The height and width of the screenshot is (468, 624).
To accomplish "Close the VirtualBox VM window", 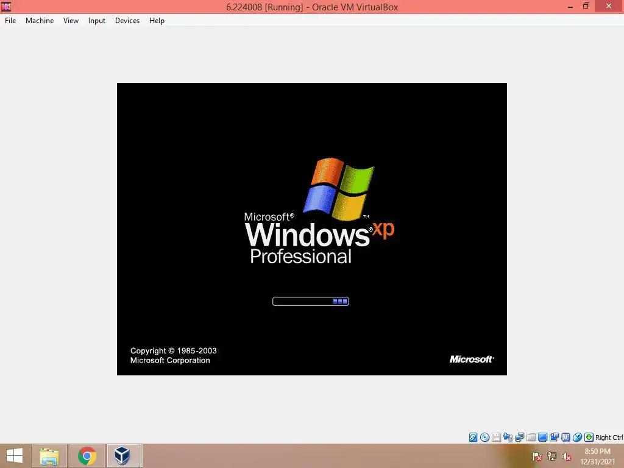I will tap(609, 6).
